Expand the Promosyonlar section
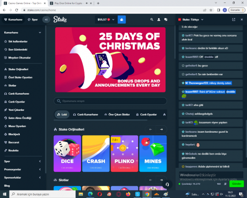Viewport: 247px width, 198px height. click(40, 169)
